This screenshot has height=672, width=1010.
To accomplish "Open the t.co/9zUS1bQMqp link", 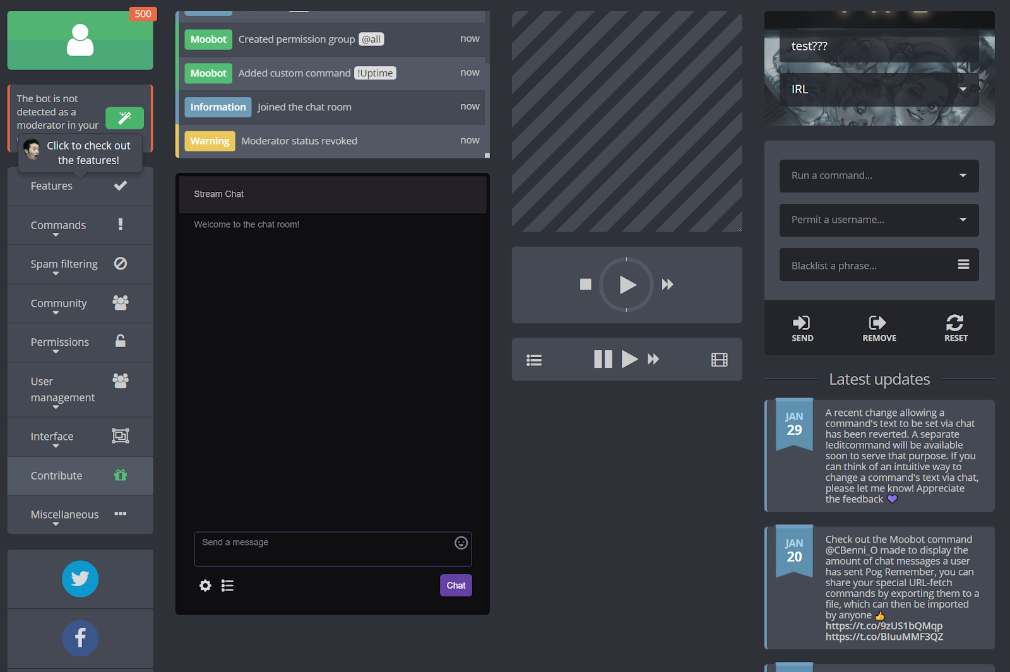I will point(884,626).
